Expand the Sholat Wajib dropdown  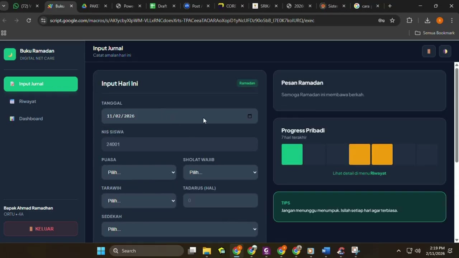[220, 172]
